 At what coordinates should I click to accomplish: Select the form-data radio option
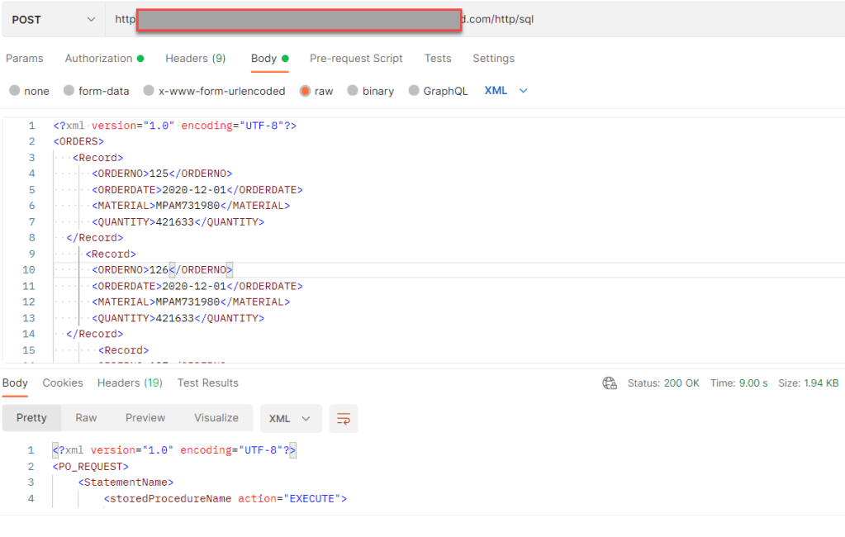click(70, 91)
